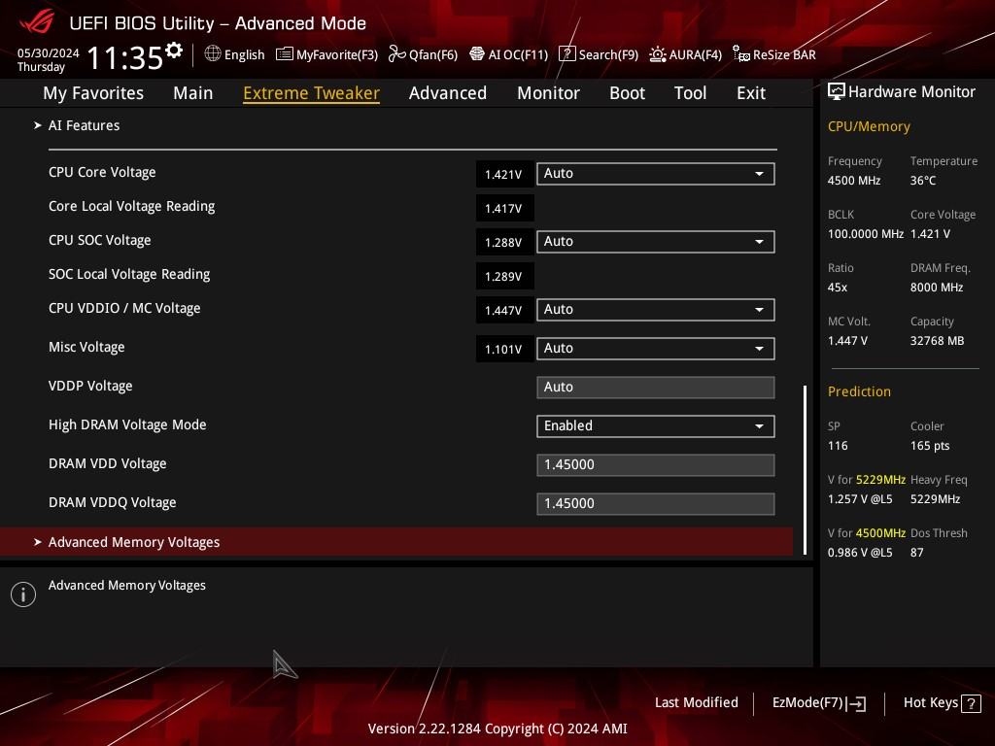This screenshot has width=995, height=746.
Task: Open the Monitor tab
Action: (x=548, y=93)
